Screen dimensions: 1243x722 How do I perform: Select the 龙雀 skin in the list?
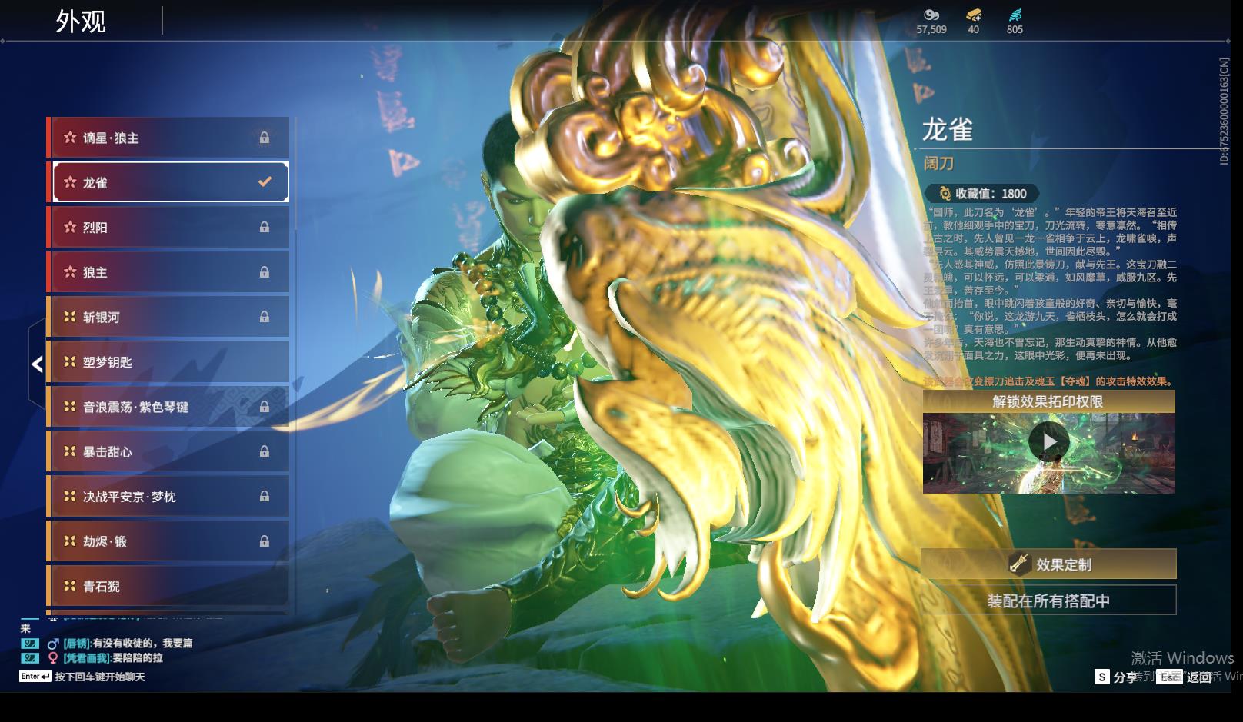pos(171,182)
